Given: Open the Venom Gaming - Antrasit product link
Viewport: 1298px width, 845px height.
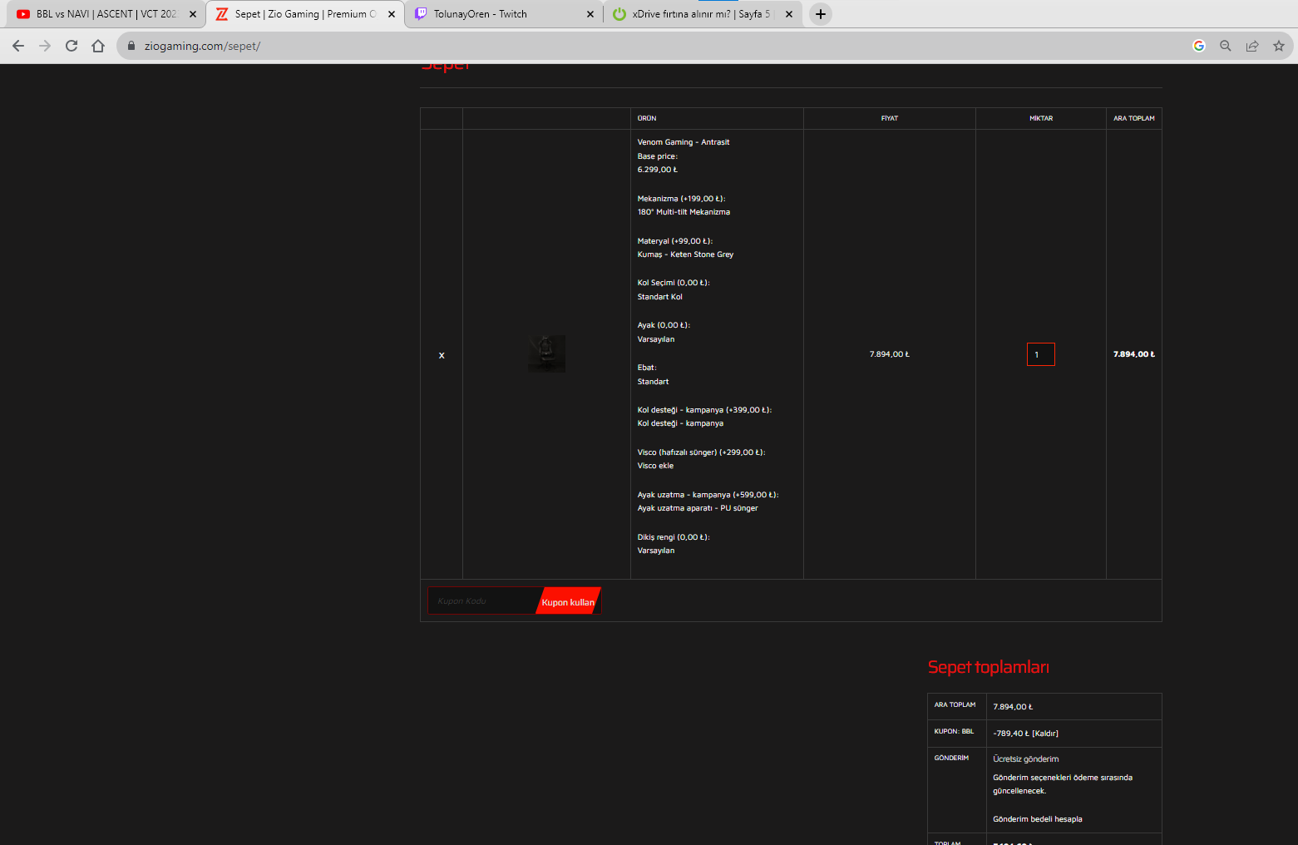Looking at the screenshot, I should point(684,142).
